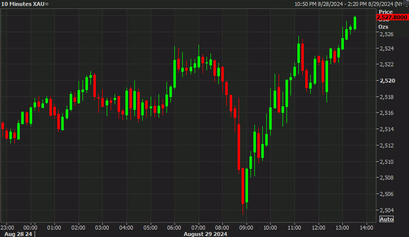Image resolution: width=409 pixels, height=237 pixels.
Task: Click the 08:00 time axis label
Action: 222,228
